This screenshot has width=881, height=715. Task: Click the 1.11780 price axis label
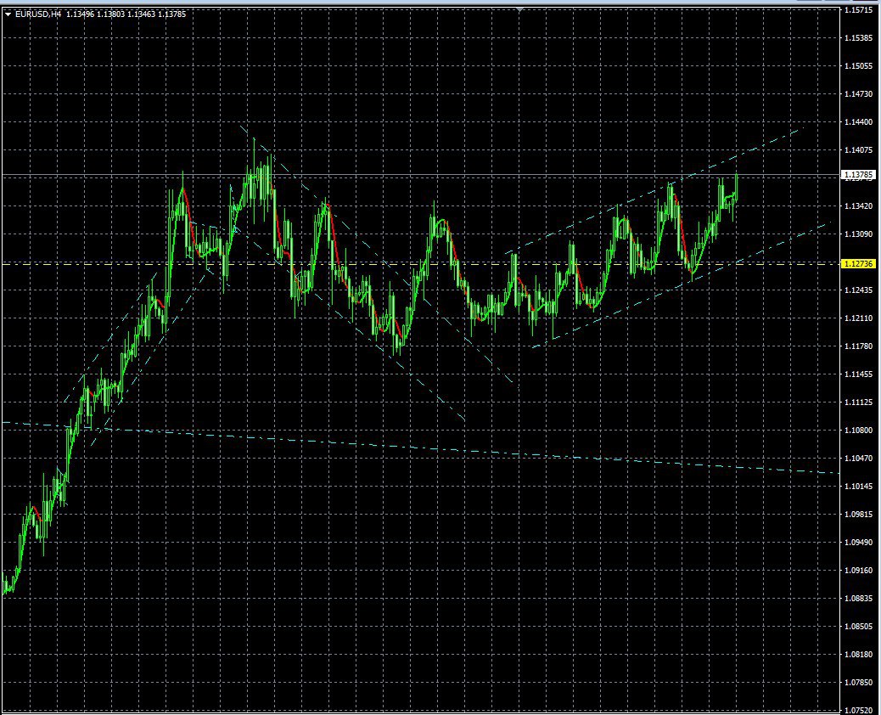859,346
